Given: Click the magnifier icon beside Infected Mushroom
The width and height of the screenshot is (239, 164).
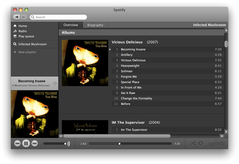Looking at the screenshot, I should point(15,44).
